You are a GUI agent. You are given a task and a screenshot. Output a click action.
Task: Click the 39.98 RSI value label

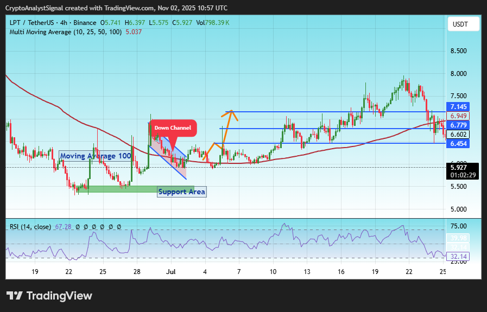point(458,238)
